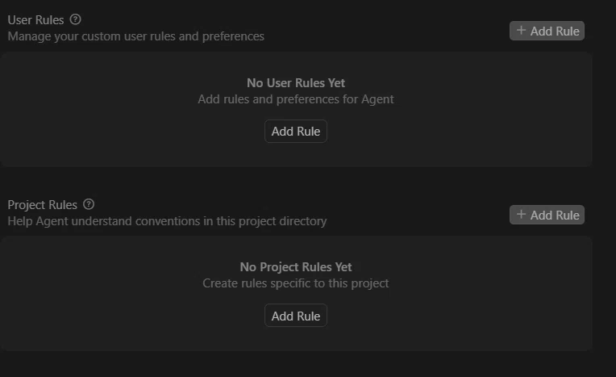
Task: Add a rule from the User Rules header
Action: tap(547, 31)
